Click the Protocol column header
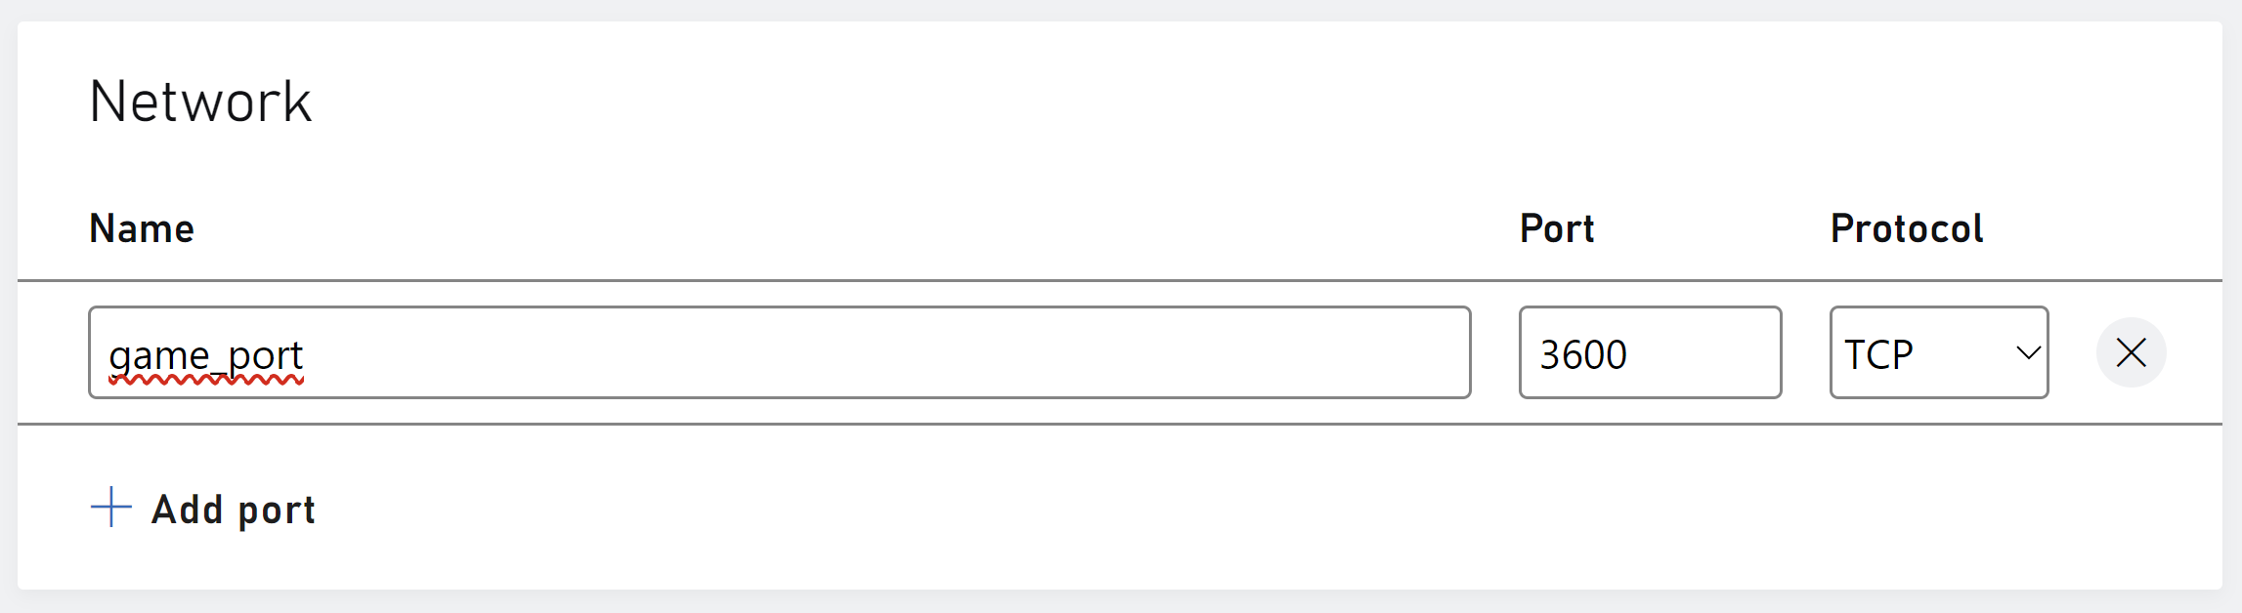The width and height of the screenshot is (2242, 613). coord(1905,227)
